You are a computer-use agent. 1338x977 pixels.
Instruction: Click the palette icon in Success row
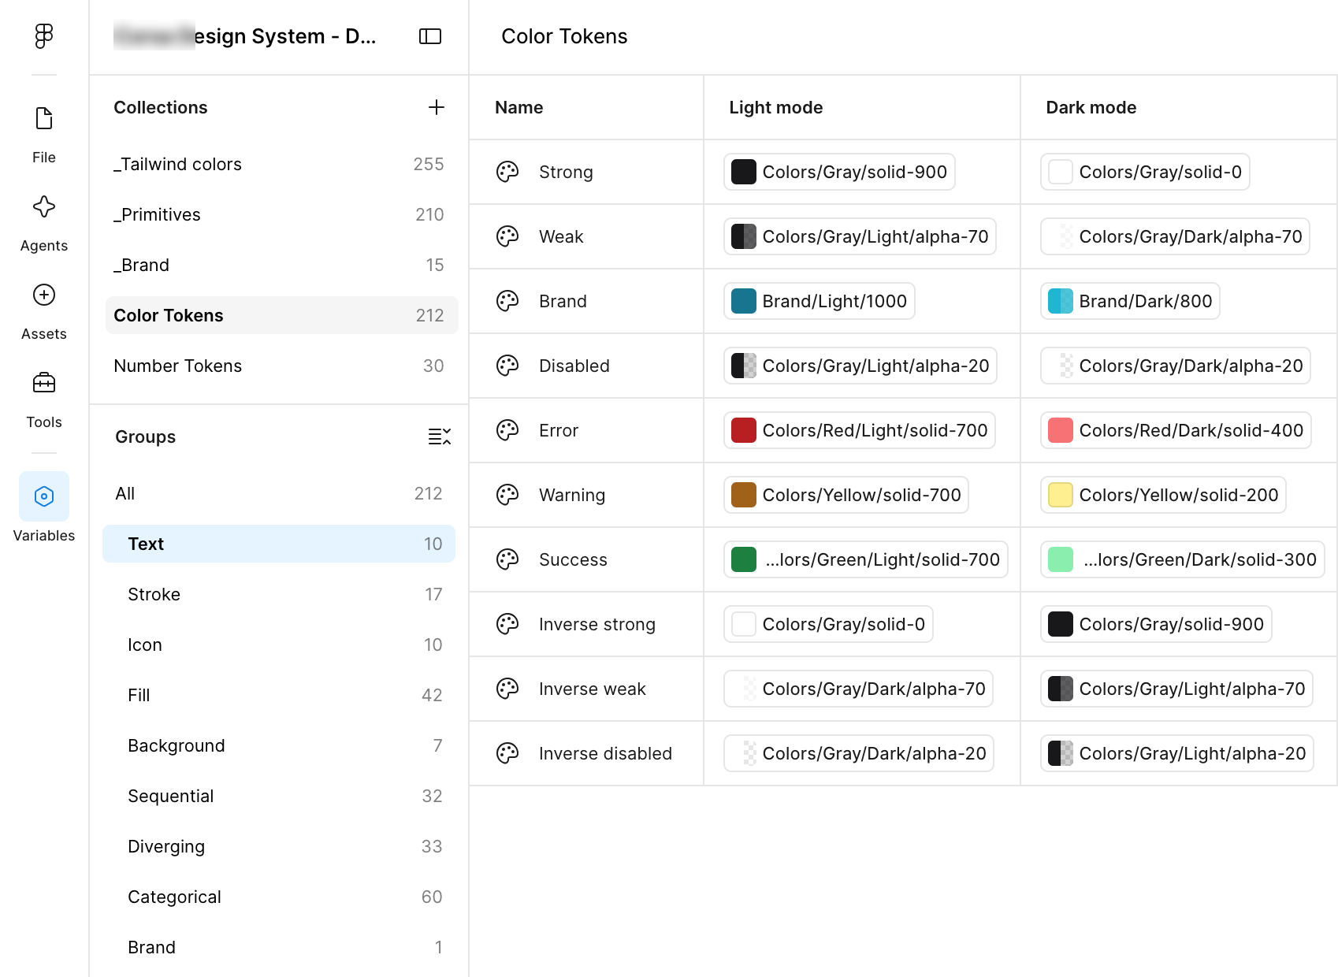click(507, 559)
